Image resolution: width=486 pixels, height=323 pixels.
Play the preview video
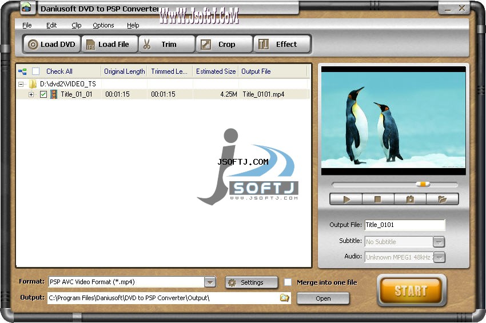tap(346, 200)
